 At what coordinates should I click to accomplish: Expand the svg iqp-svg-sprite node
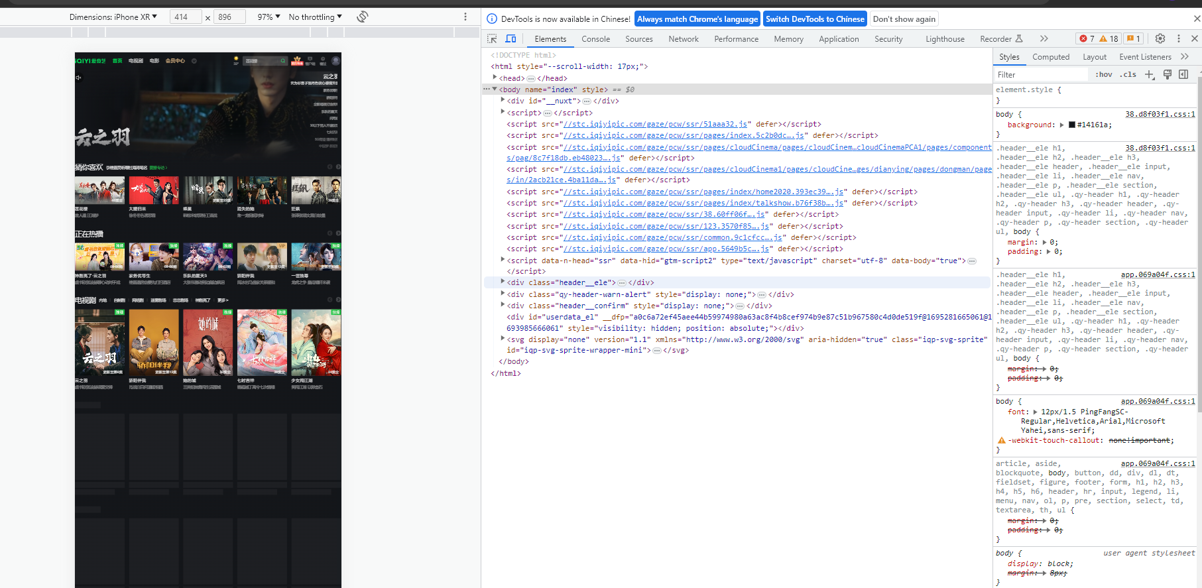[503, 339]
